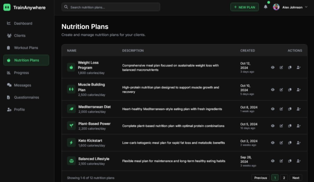The height and width of the screenshot is (182, 314).
Task: Click the eye icon for Keto Kickstart
Action: pos(273,143)
